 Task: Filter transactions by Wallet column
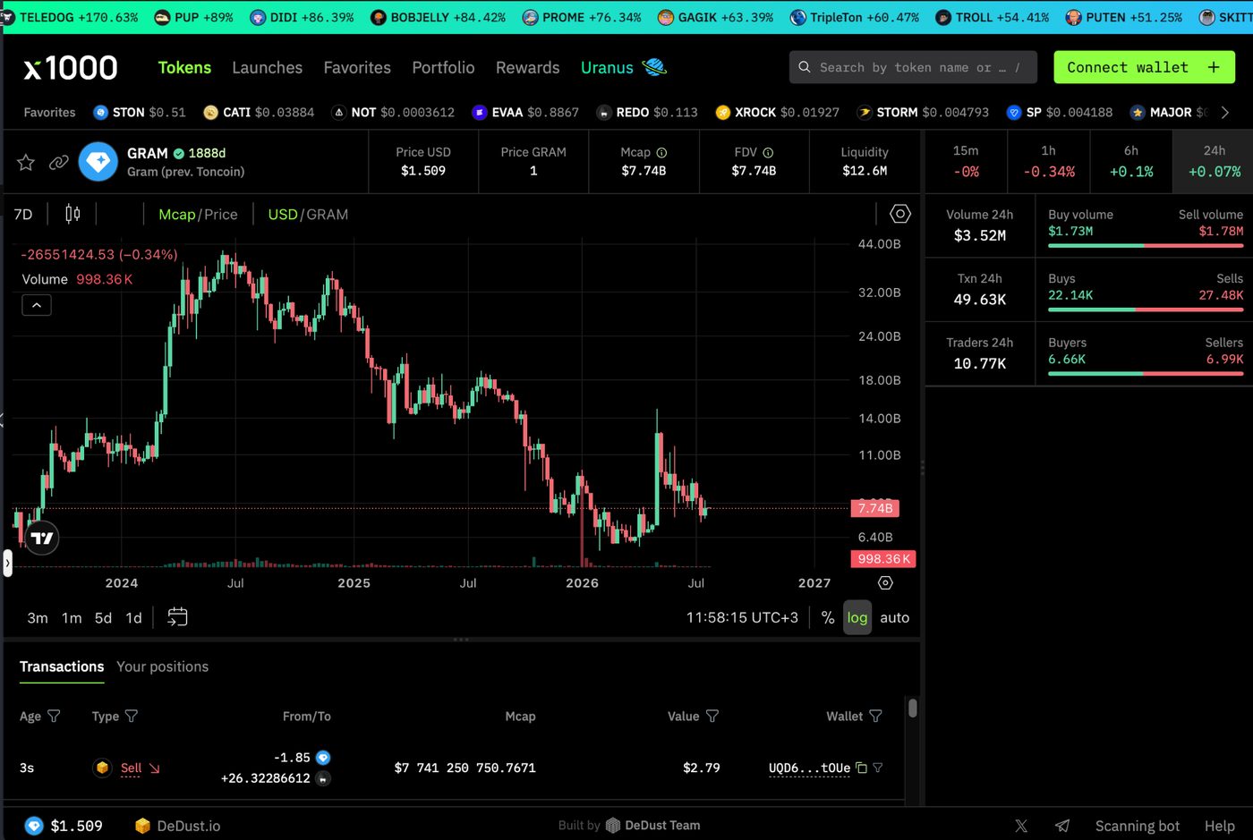click(x=875, y=716)
